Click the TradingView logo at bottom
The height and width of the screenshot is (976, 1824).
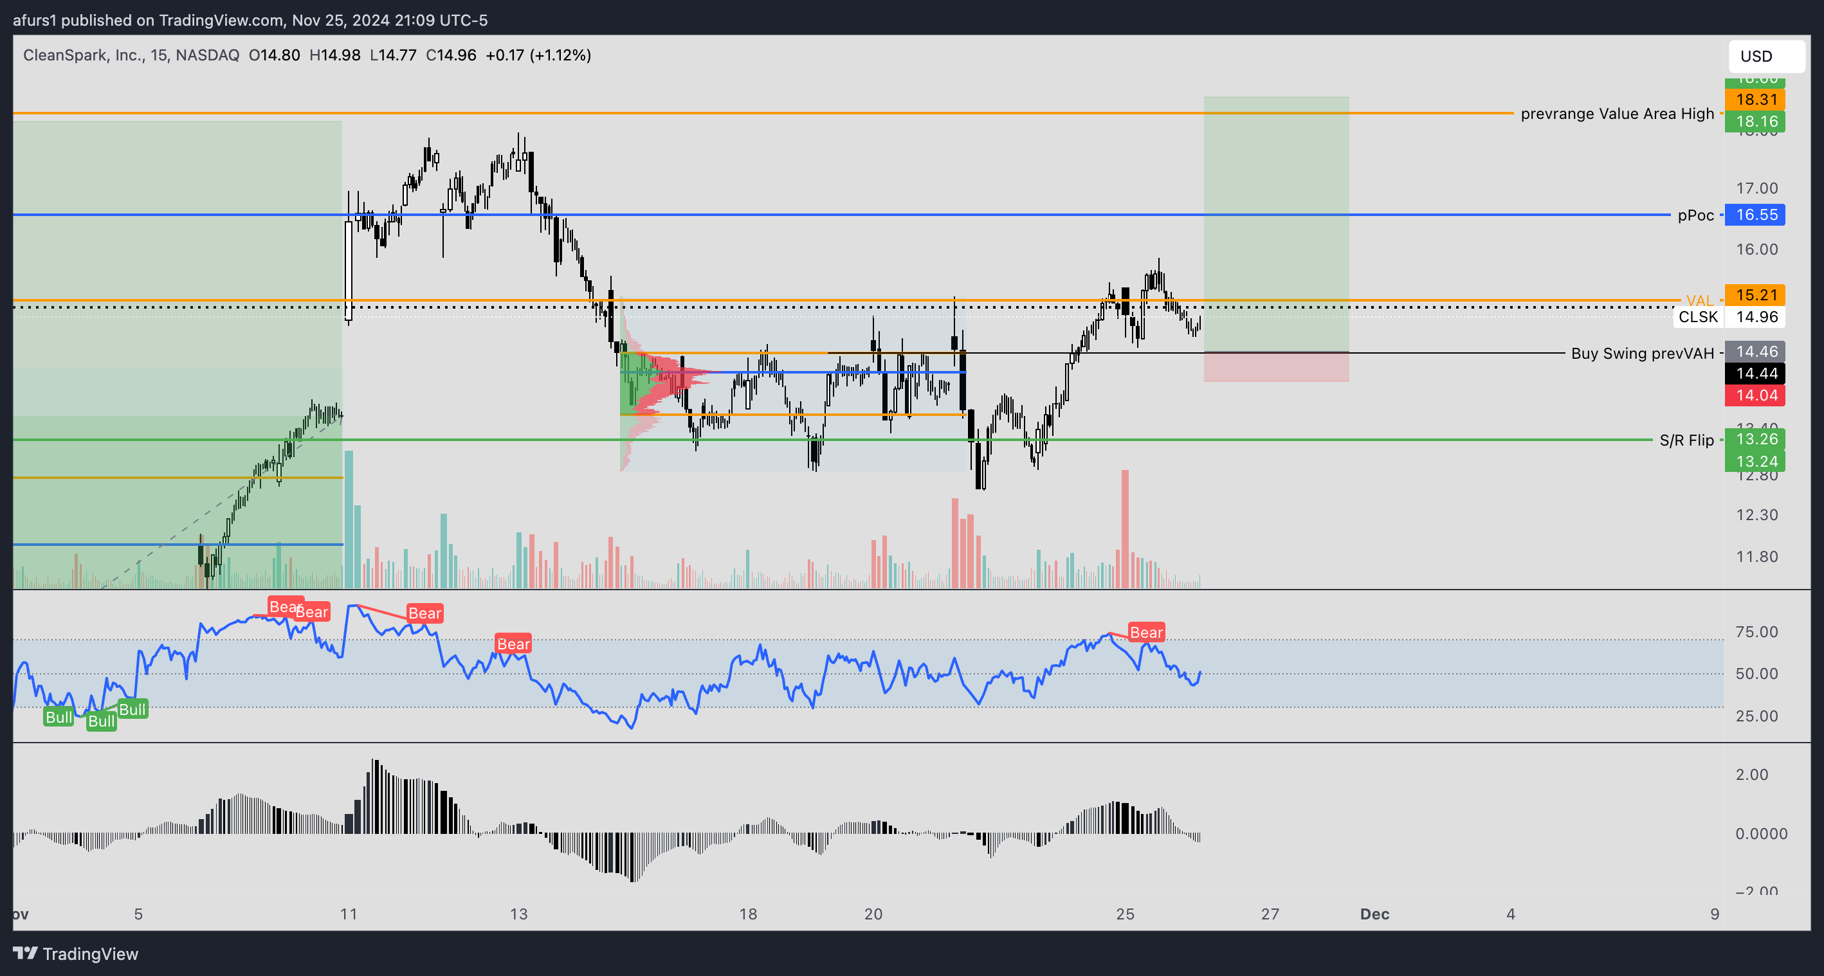coord(76,953)
